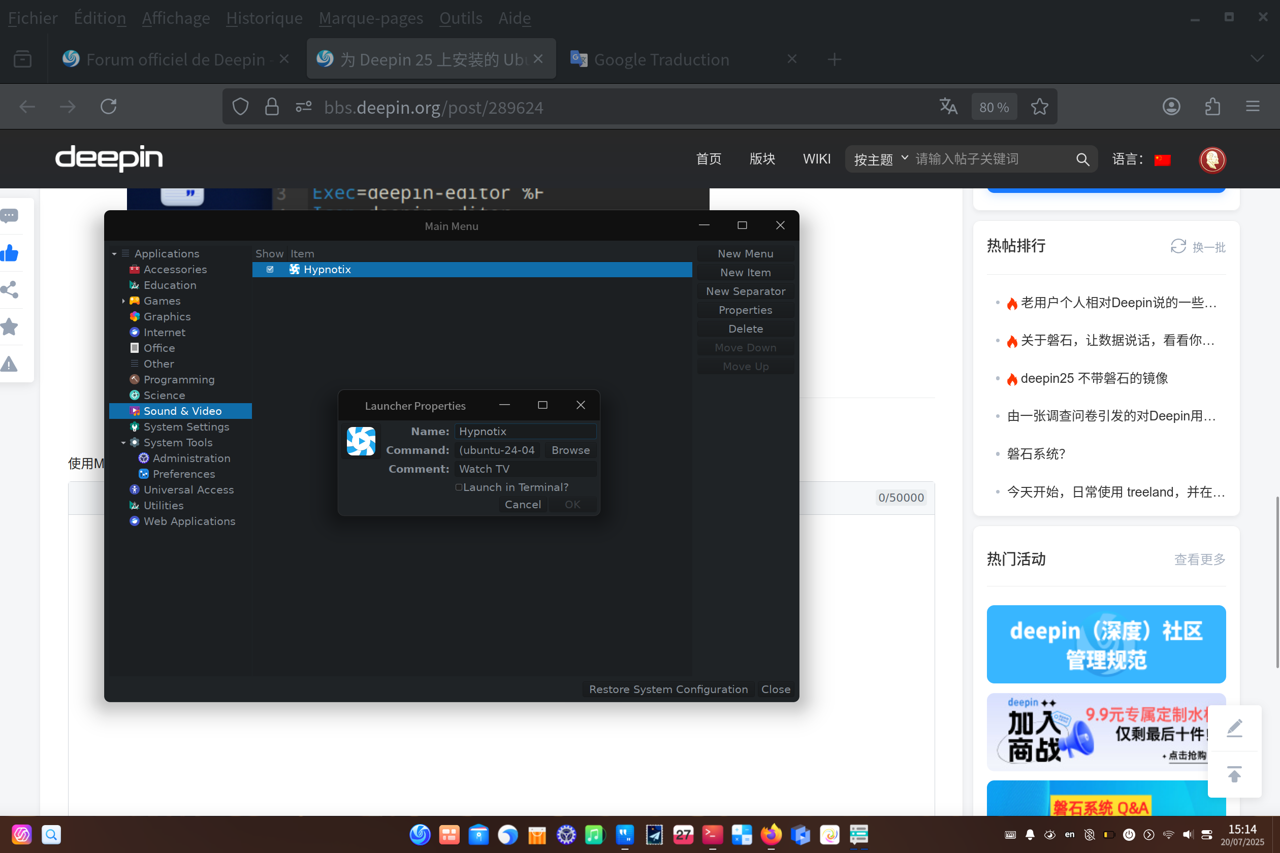
Task: Open the language flag selector
Action: 1163,160
